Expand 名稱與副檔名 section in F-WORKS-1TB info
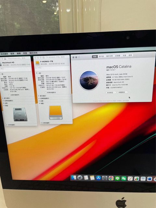This screenshot has width=156, height=208. [x=39, y=98]
